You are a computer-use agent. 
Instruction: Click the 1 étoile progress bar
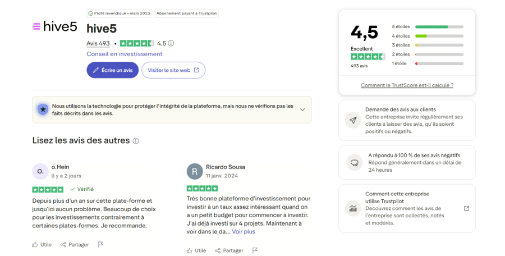439,63
